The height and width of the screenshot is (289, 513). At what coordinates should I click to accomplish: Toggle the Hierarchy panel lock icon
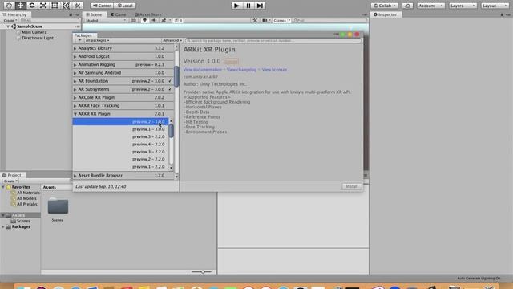(x=71, y=14)
